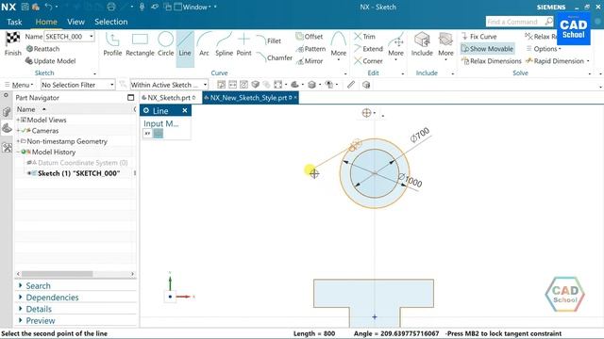Image resolution: width=604 pixels, height=339 pixels.
Task: Collapse Model History tree node
Action: pyautogui.click(x=18, y=152)
